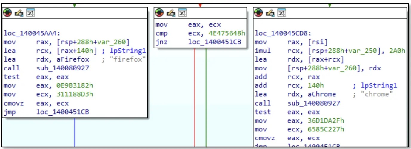This screenshot has width=411, height=149.
Task: Set node color on the loc_140045CD8 block
Action: click(259, 12)
